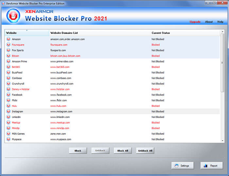Click the LinkedIn row icon
Screen dimensions: 229x176
point(8,117)
